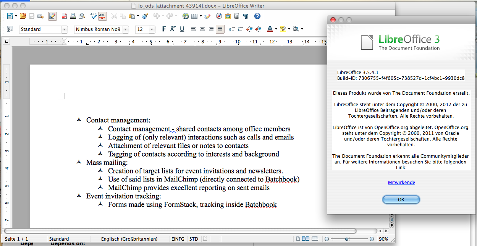477x246 pixels.
Task: Open the Print Preview tool
Action: tap(82, 16)
